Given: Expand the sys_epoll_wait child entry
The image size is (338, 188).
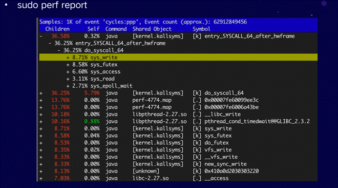Looking at the screenshot, I should [68, 86].
